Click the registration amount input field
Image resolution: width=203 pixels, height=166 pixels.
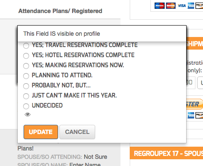click(x=191, y=83)
